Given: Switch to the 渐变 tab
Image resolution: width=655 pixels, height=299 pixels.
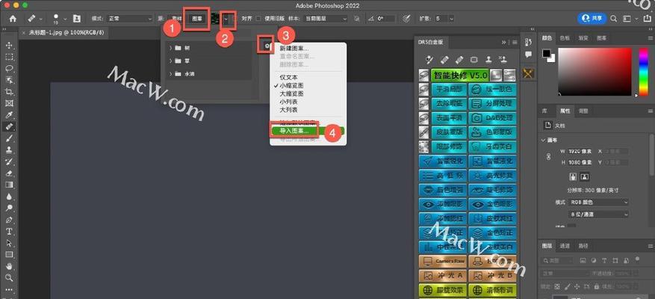Looking at the screenshot, I should pos(583,38).
